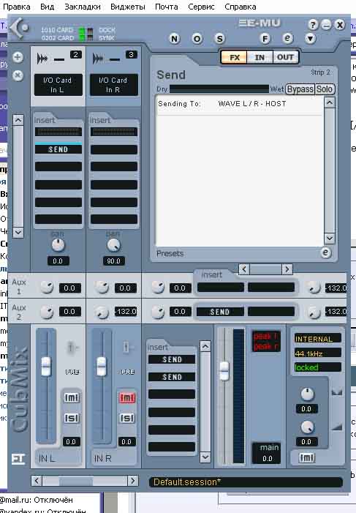Click the 44.1kHz sample rate display
The height and width of the screenshot is (513, 356).
318,353
